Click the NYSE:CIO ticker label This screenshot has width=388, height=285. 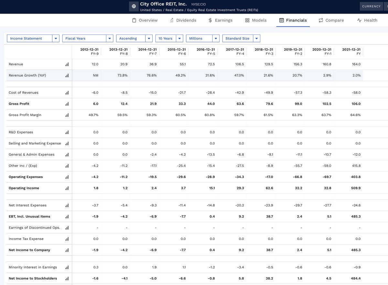[199, 4]
